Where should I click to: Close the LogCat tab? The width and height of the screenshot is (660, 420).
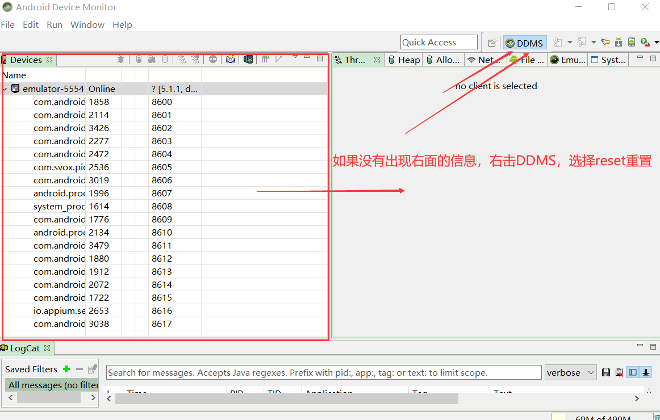pyautogui.click(x=47, y=348)
